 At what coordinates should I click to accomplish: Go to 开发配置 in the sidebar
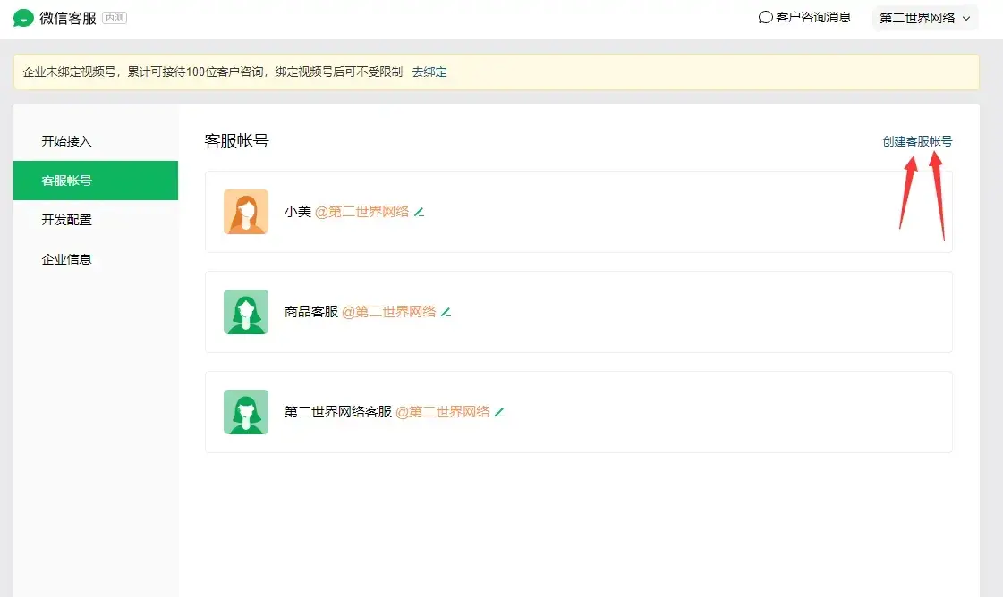tap(67, 220)
